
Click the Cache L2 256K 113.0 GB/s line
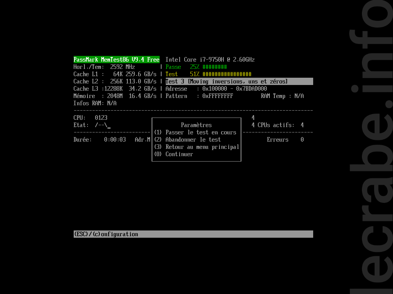click(x=115, y=81)
